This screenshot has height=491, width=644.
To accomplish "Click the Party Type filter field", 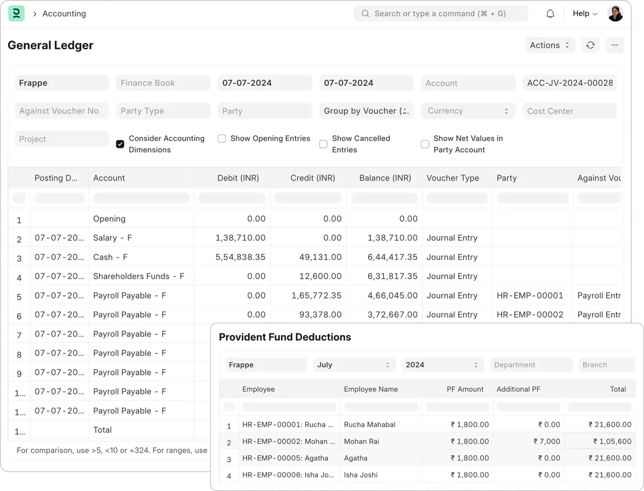I will coord(163,111).
